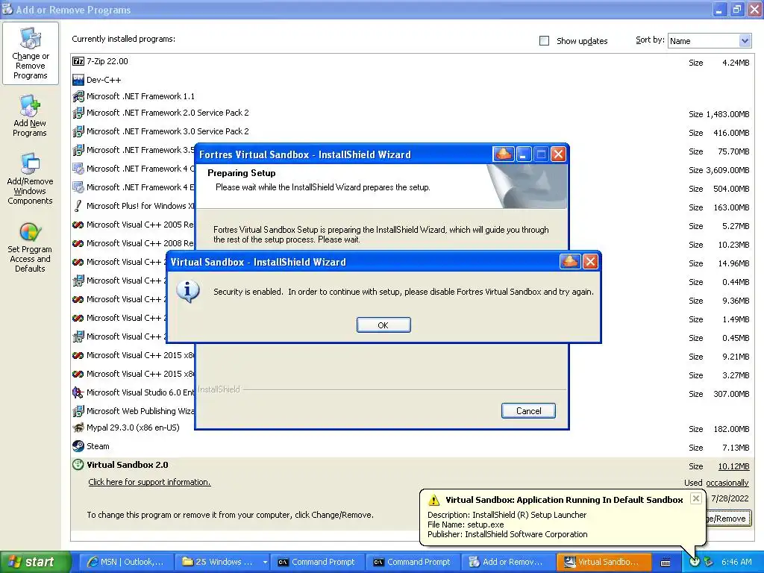
Task: Click .NET Framework 3.0 Service Pack 2 icon
Action: click(78, 131)
